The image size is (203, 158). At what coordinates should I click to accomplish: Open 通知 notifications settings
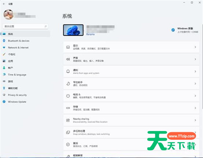point(131,71)
